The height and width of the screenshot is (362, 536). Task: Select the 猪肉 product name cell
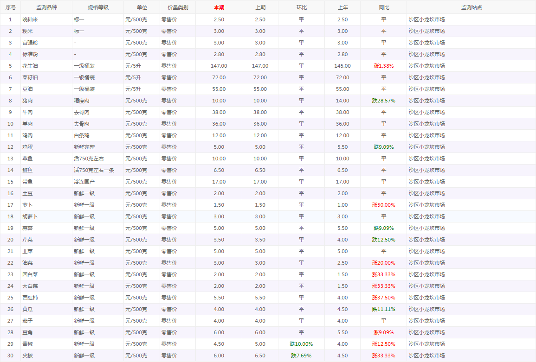28,101
